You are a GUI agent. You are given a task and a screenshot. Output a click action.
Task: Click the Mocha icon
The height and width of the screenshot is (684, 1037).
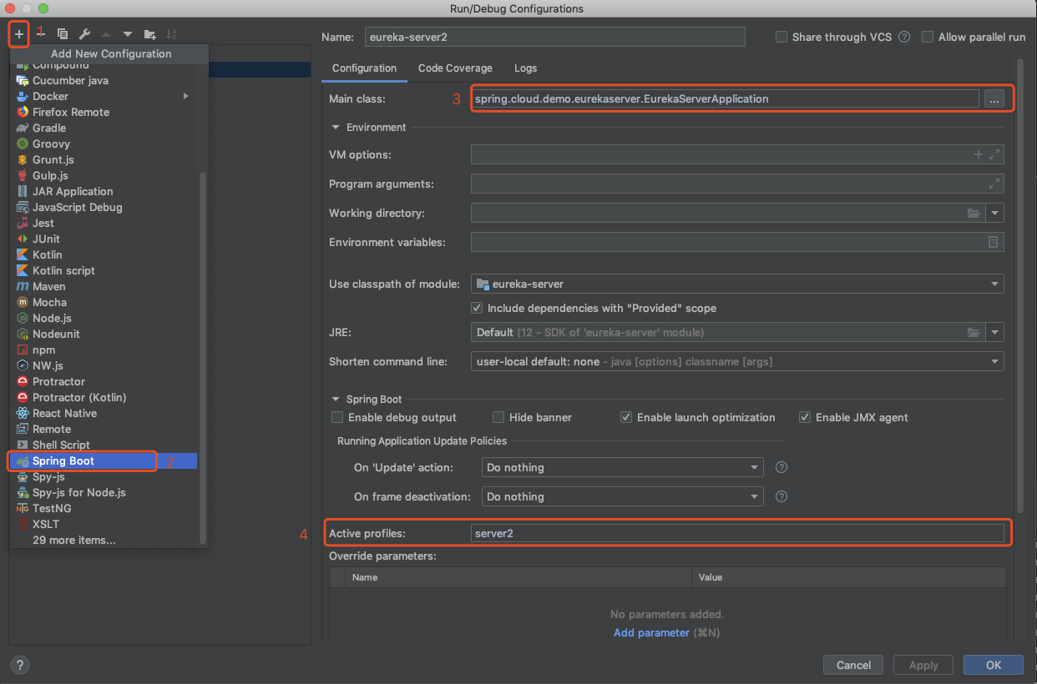[23, 303]
